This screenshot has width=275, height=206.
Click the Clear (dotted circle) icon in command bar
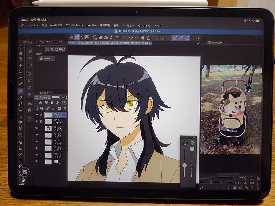click(x=131, y=38)
